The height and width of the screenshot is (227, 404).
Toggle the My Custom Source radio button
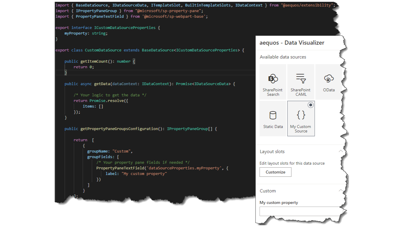coord(311,105)
